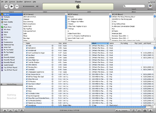
Task: Click the Browse eye icon
Action: click(150, 6)
